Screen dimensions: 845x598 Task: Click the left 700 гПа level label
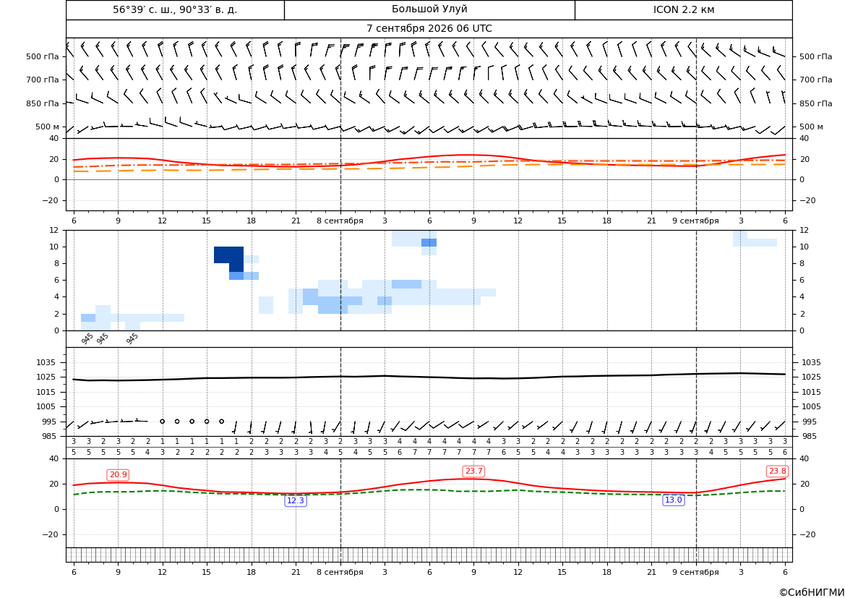pyautogui.click(x=43, y=80)
